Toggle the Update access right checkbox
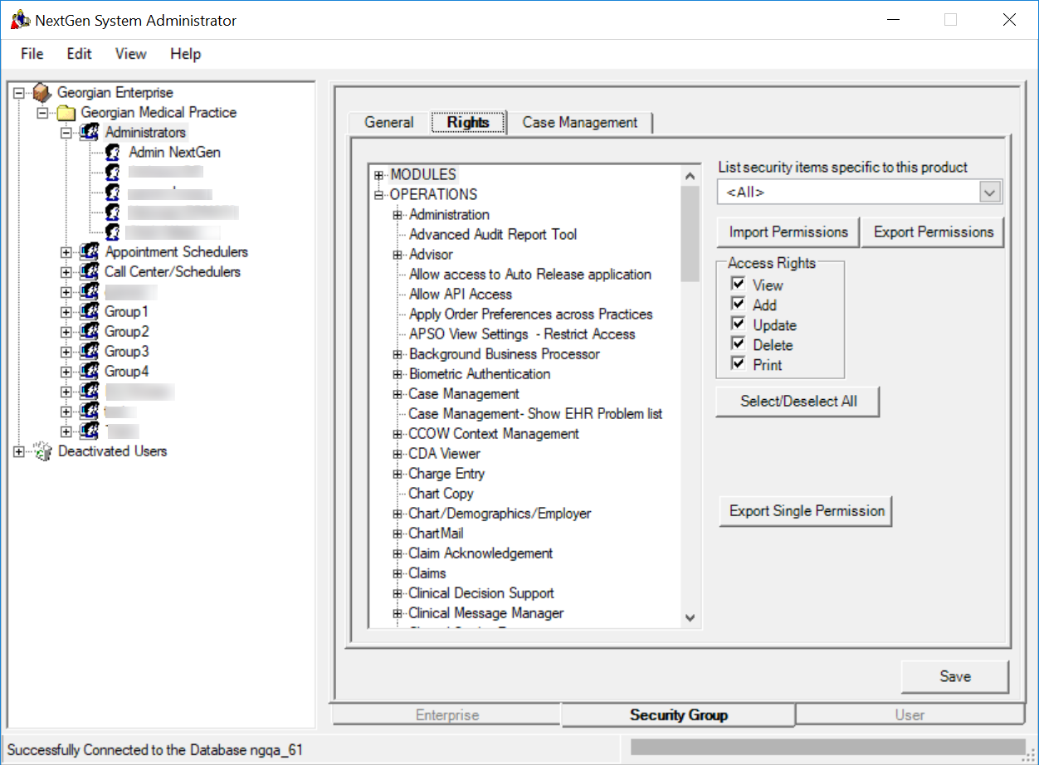This screenshot has height=765, width=1039. point(738,324)
